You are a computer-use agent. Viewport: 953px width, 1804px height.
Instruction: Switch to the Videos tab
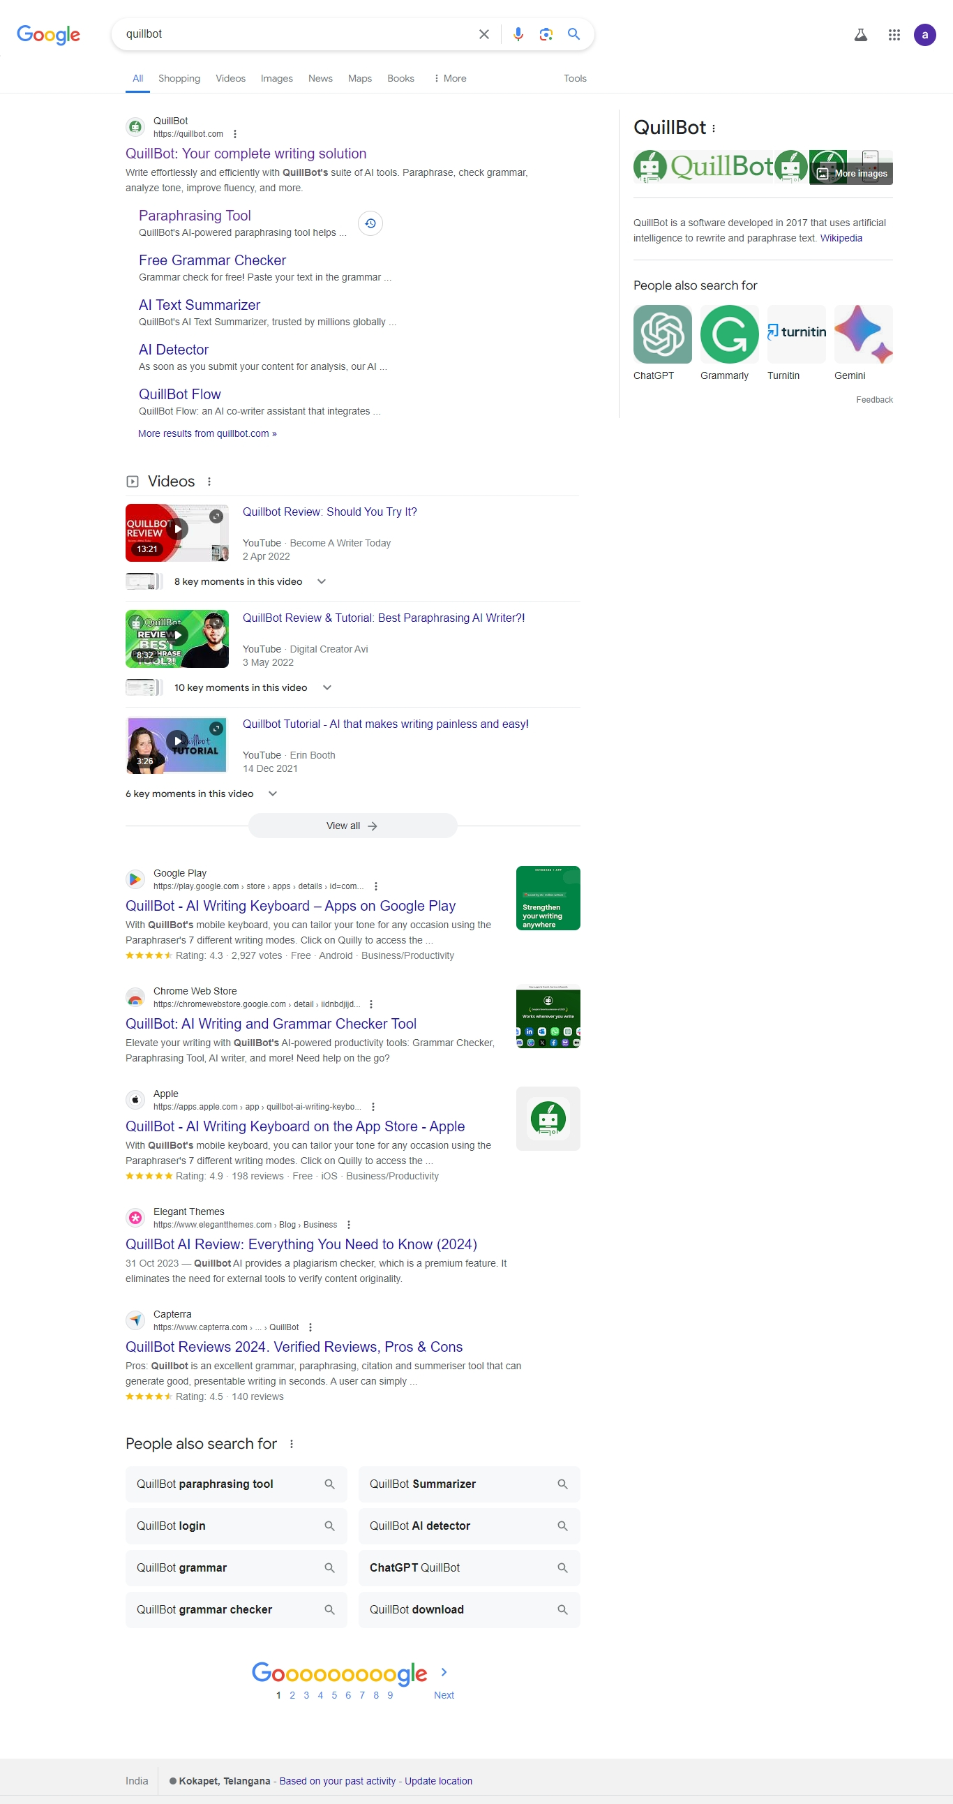tap(230, 78)
